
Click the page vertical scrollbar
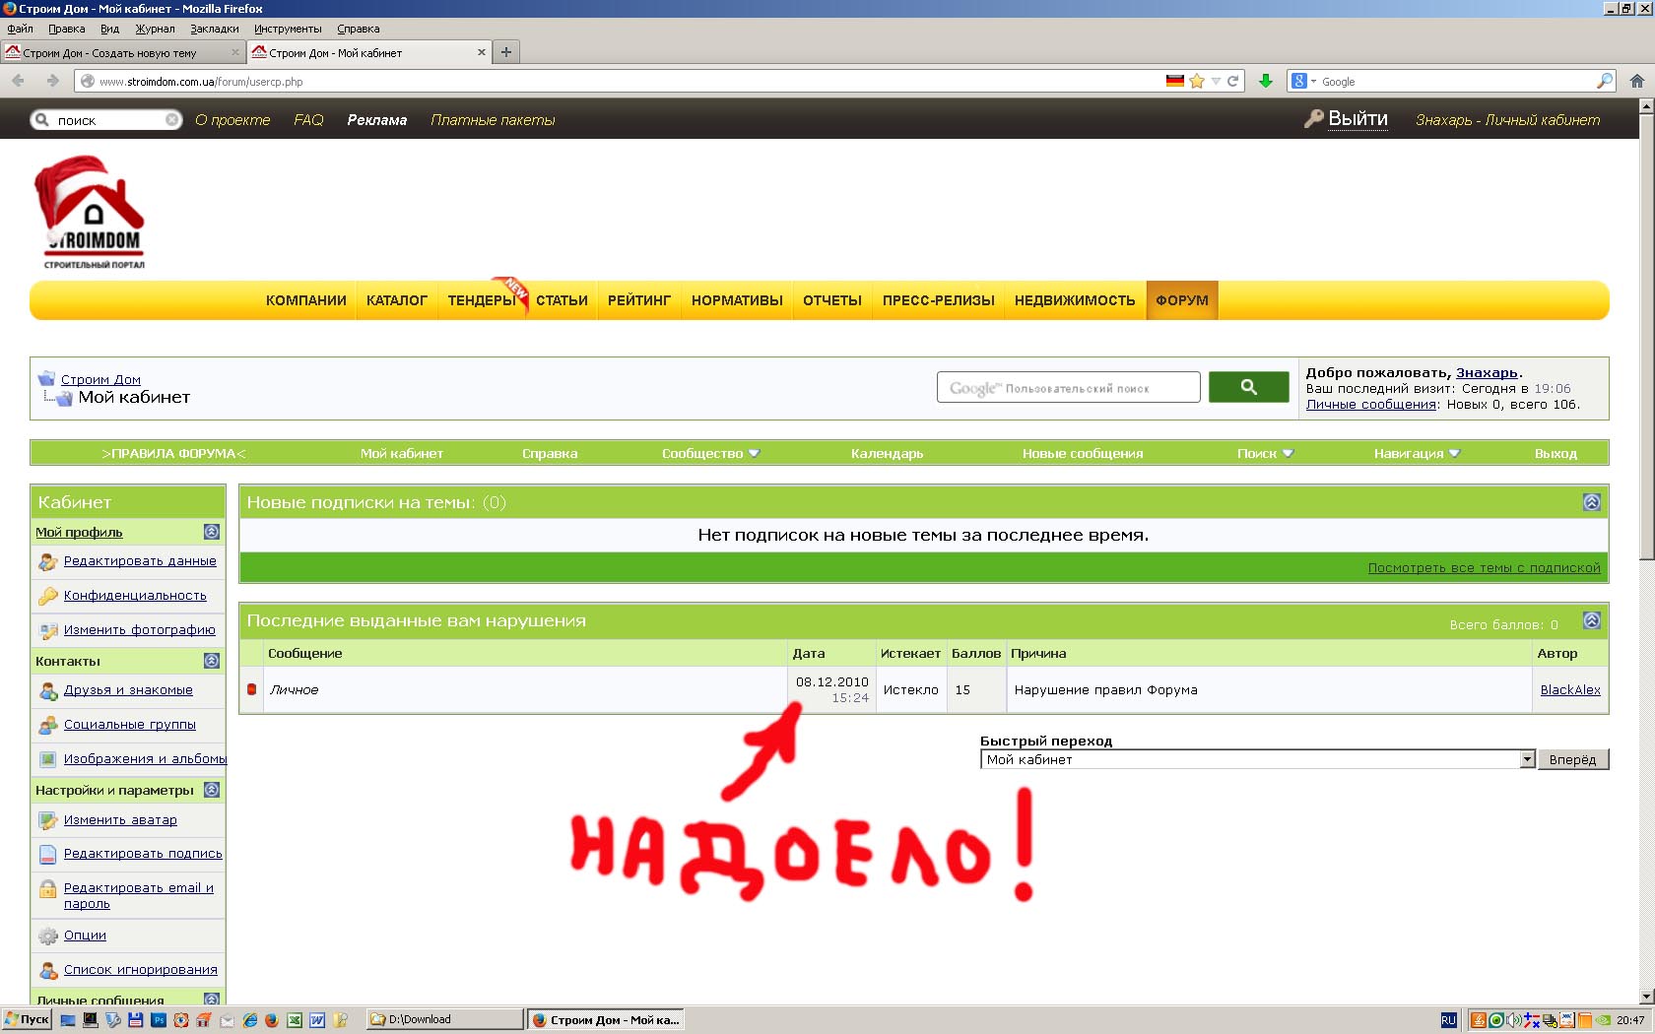tap(1646, 551)
